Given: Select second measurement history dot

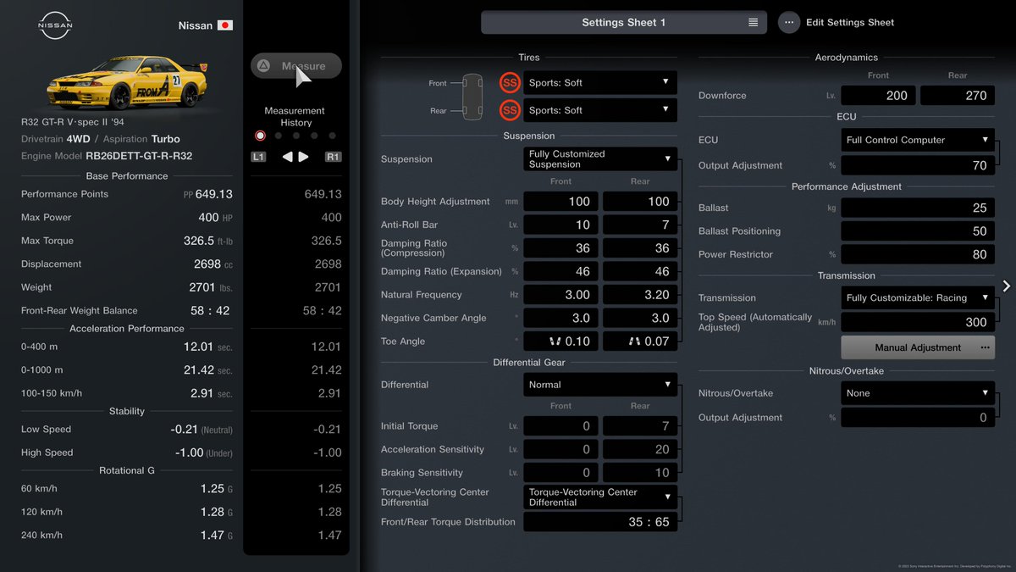Looking at the screenshot, I should 279,136.
